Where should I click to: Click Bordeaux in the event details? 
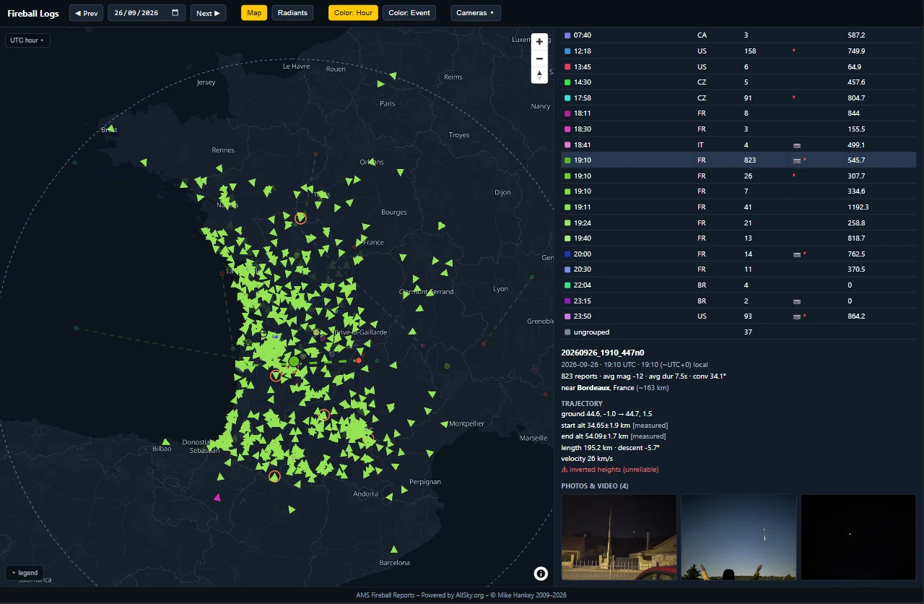pyautogui.click(x=593, y=388)
